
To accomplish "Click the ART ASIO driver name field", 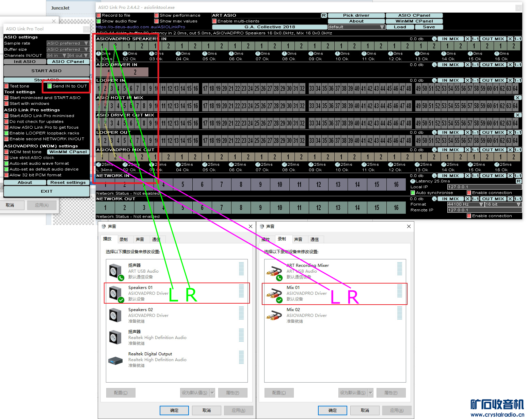I will [x=266, y=15].
